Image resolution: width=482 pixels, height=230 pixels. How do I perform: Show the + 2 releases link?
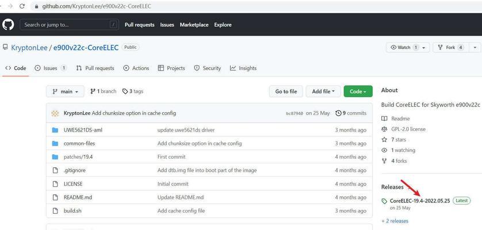click(x=395, y=221)
